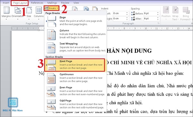
Task: Open the Insert ribbon tab
Action: [x=6, y=3]
